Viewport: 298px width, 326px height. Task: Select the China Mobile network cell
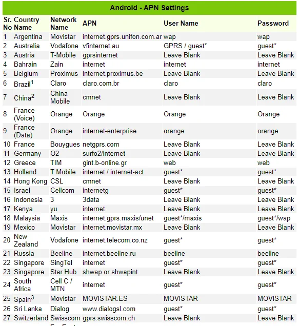[60, 97]
